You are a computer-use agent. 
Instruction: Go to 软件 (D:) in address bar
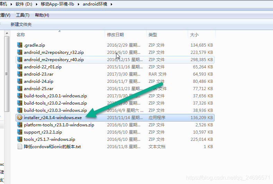click(x=24, y=4)
